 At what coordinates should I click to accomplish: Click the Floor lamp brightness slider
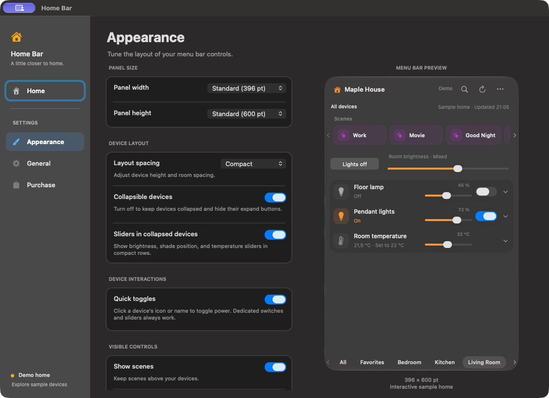point(448,196)
